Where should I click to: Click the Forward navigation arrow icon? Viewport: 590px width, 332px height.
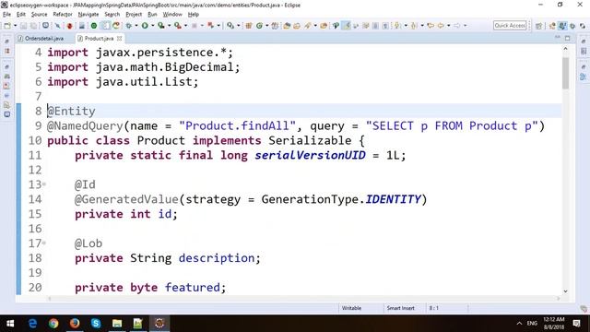[x=457, y=26]
